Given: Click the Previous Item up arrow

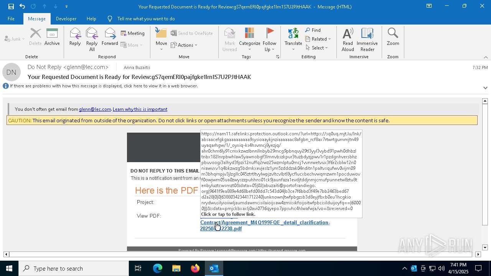Looking at the screenshot, I should 44,7.
